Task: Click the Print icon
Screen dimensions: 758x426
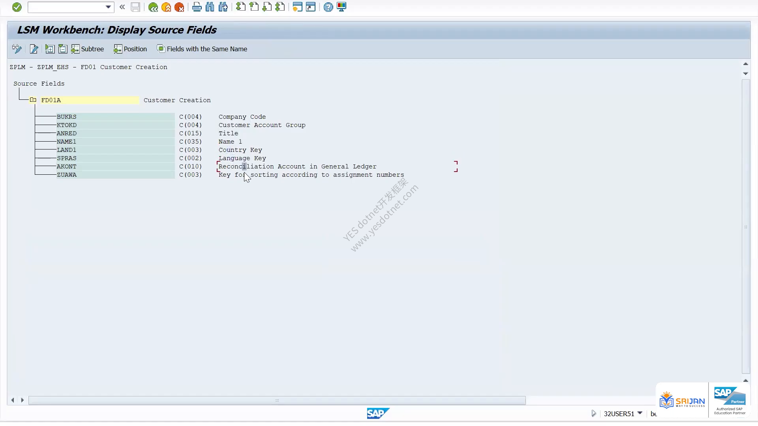Action: pyautogui.click(x=197, y=7)
